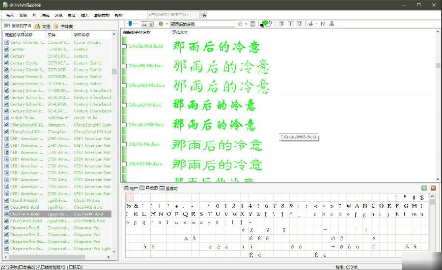Sort by the 文件 column header
442x270 pixels.
[x=58, y=35]
